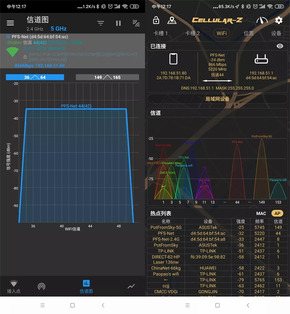Tap the 热点列表 section title
The image size is (290, 314).
161,213
